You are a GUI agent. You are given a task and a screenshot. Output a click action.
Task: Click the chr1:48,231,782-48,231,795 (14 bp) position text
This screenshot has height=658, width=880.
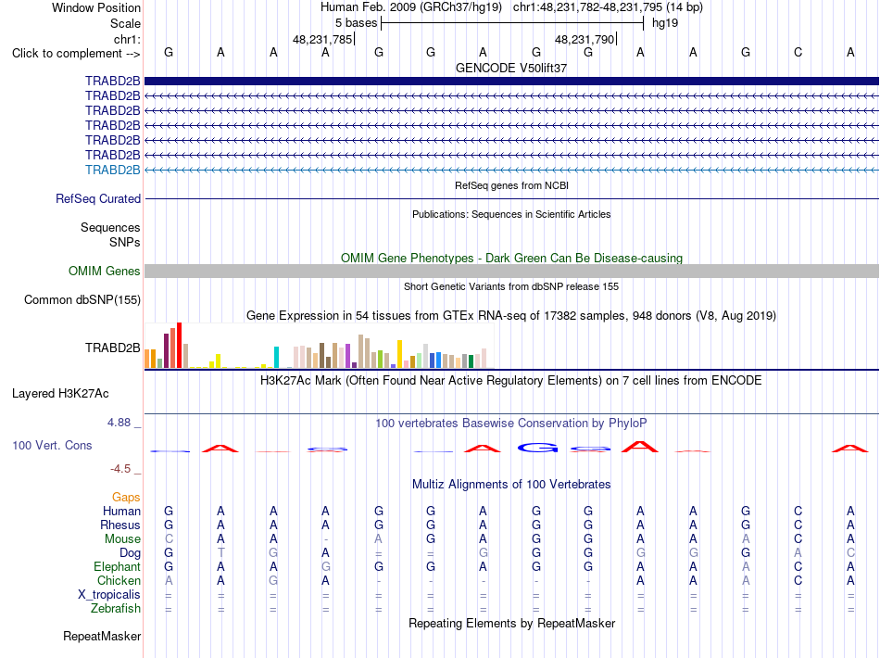[x=608, y=7]
